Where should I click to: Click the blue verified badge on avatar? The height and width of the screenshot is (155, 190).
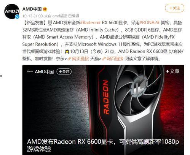(x=17, y=17)
